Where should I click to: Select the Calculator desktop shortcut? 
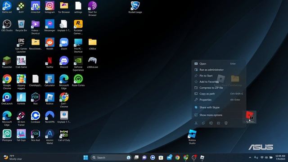[x=50, y=81]
